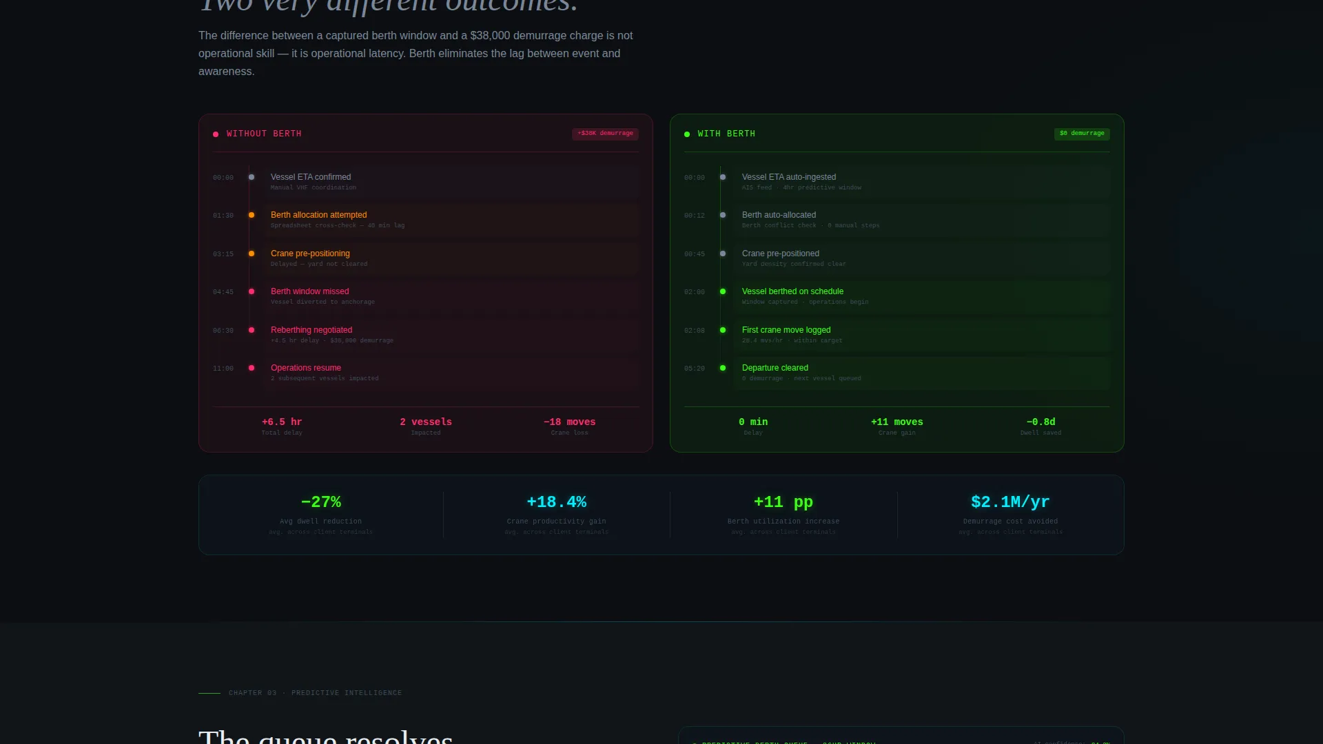Click the $2.1M/yr demurrage cost avoided metric

click(1011, 514)
